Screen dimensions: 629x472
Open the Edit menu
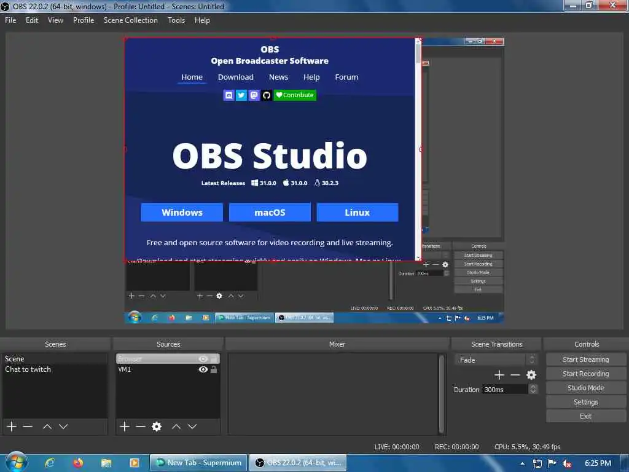(x=32, y=20)
